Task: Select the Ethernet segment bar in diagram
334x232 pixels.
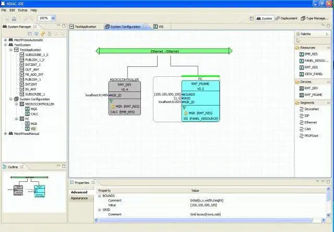Action: (x=164, y=51)
